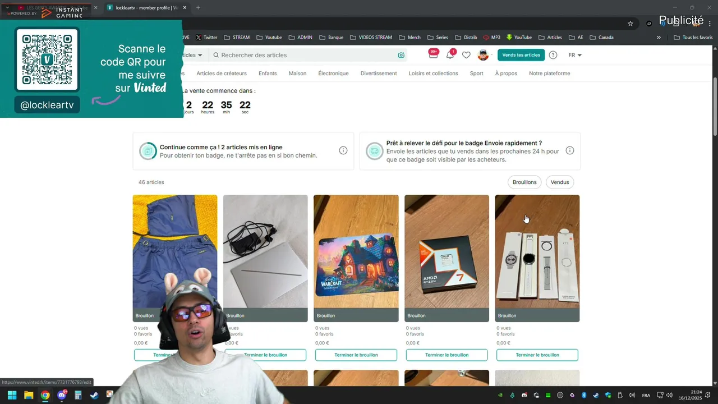
Task: Open the Enfants category
Action: [268, 74]
